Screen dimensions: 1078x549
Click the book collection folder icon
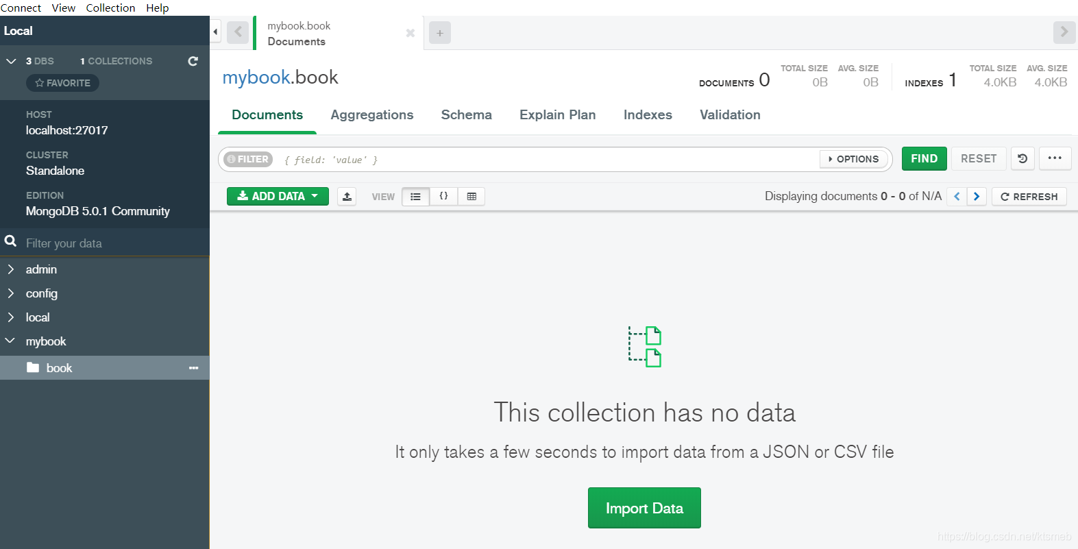coord(32,367)
